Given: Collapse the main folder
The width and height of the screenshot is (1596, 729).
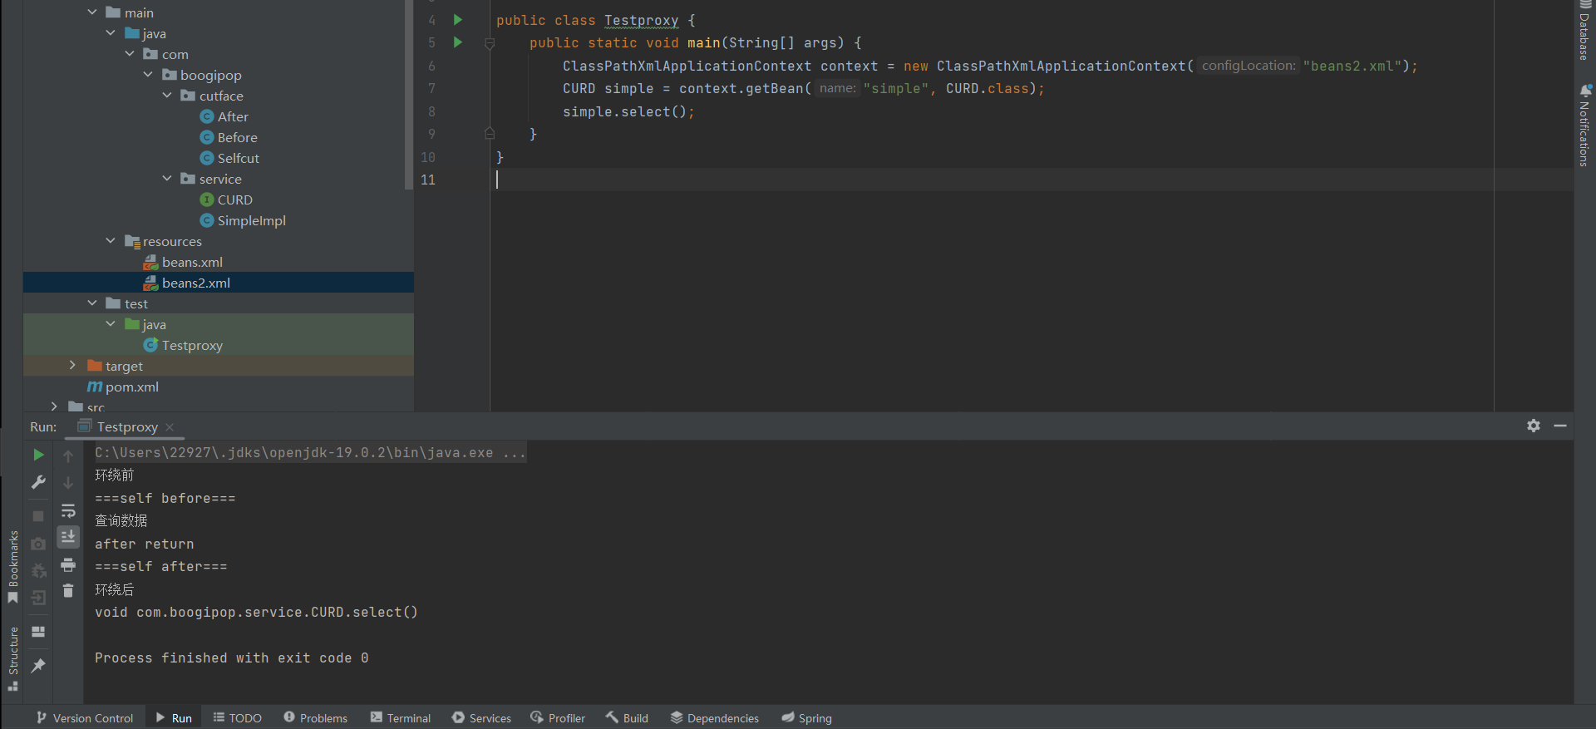Looking at the screenshot, I should (92, 12).
